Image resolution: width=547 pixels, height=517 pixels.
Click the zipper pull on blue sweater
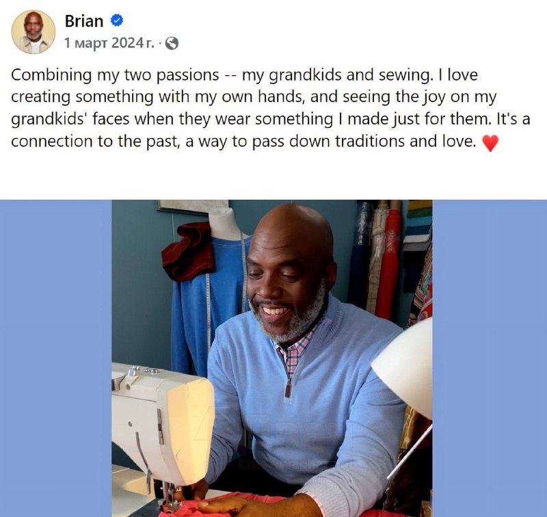[x=288, y=388]
